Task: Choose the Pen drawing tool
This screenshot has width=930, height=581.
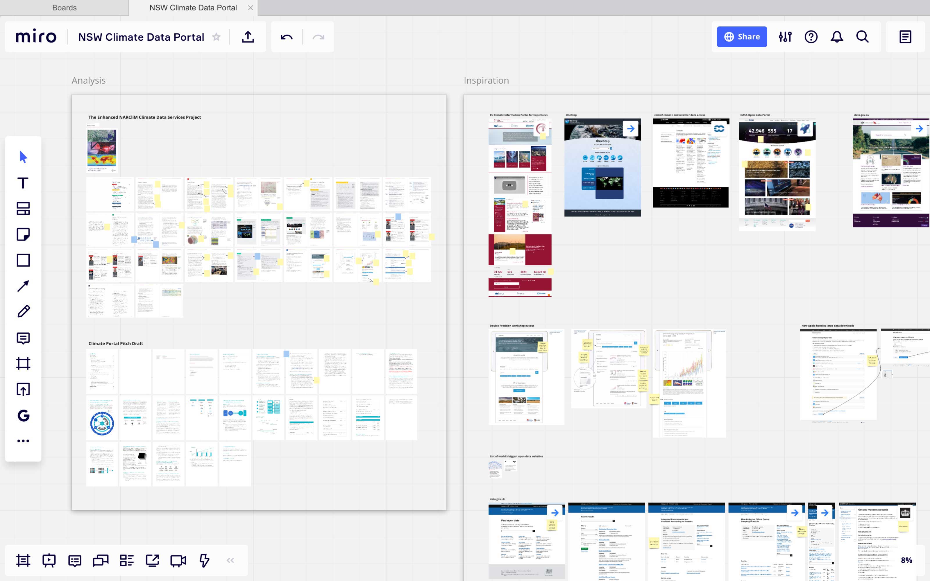Action: (23, 312)
